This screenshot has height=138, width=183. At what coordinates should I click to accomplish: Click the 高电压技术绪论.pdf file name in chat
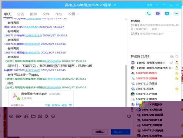coord(34,94)
